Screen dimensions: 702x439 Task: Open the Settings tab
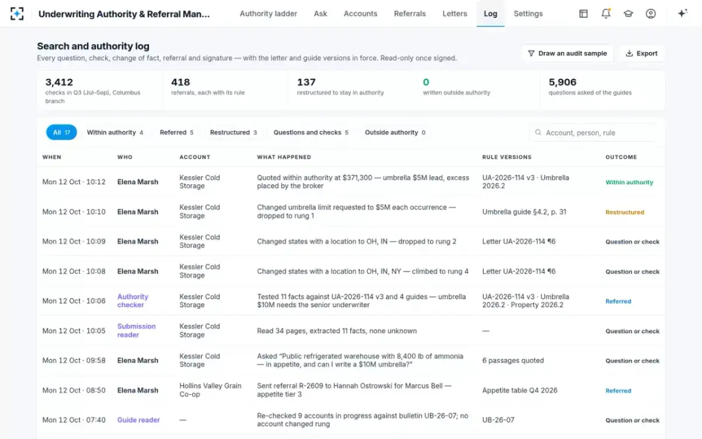[528, 13]
